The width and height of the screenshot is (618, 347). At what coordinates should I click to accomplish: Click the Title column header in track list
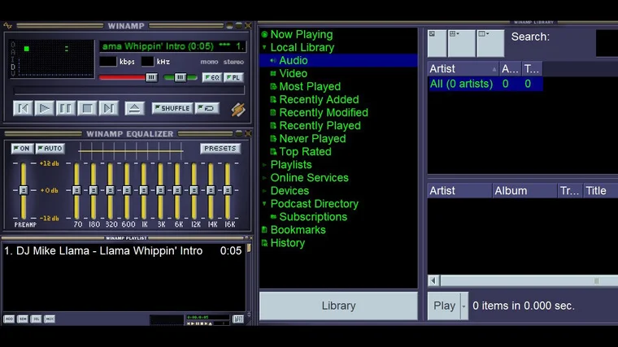(601, 191)
